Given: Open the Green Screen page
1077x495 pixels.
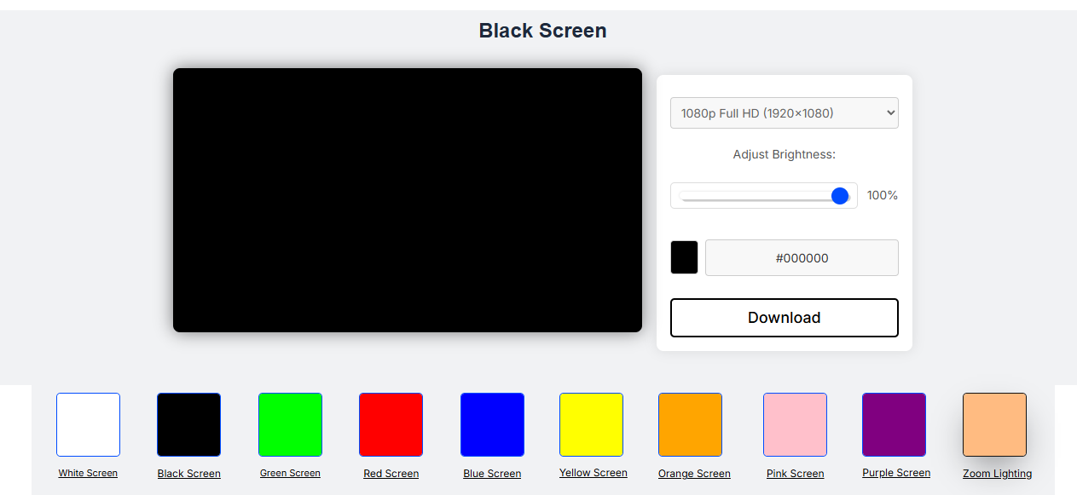Looking at the screenshot, I should click(290, 473).
